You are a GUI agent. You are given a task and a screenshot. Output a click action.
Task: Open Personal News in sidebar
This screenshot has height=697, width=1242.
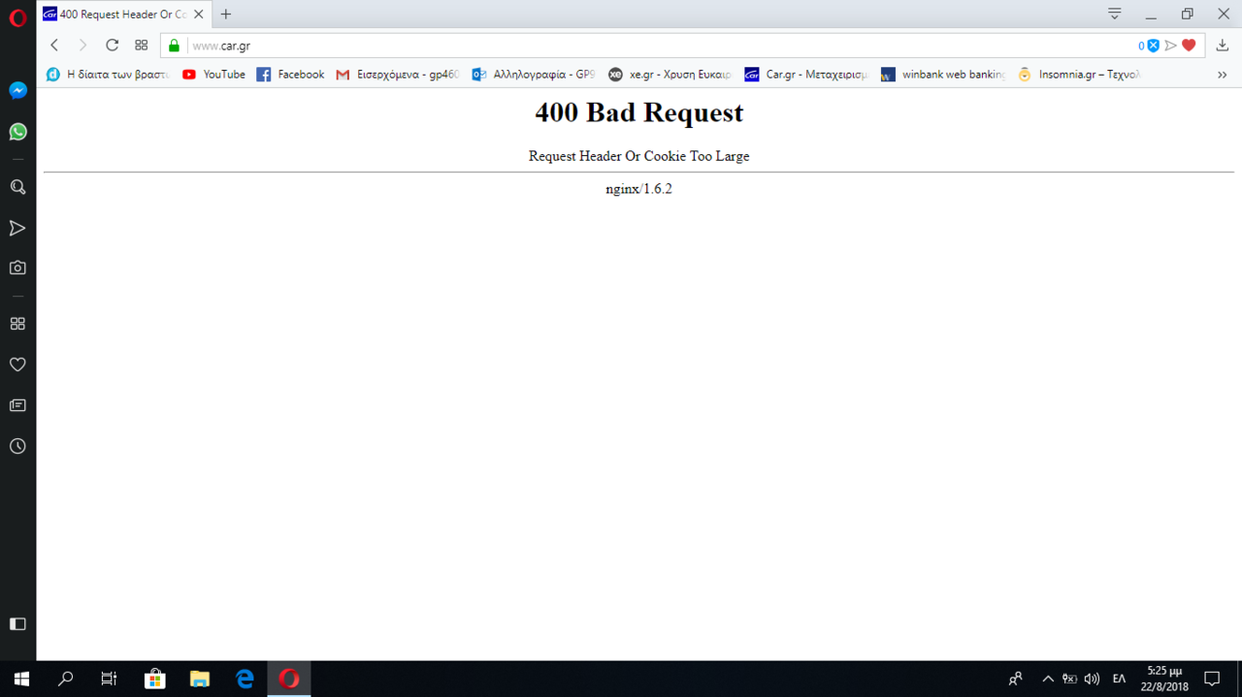click(17, 405)
